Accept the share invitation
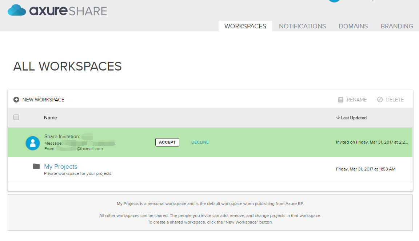This screenshot has height=241, width=419. [167, 142]
